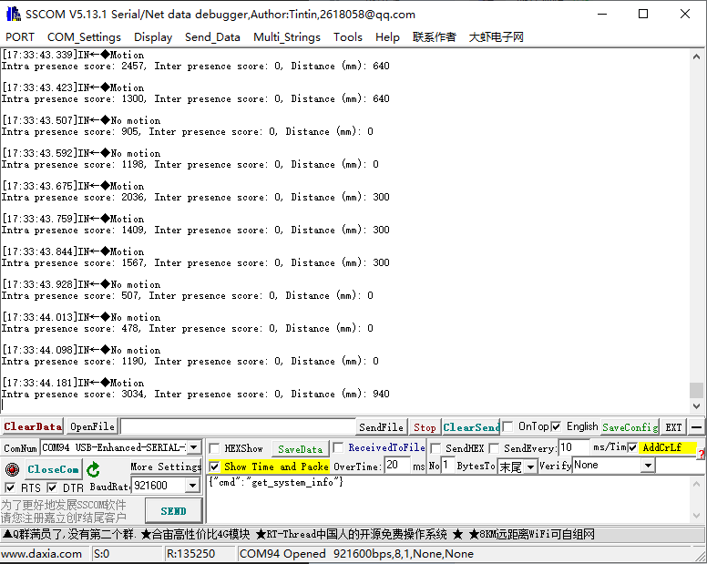Click the scrollbar down arrow in log
Screen dimensions: 707x564
pyautogui.click(x=696, y=407)
